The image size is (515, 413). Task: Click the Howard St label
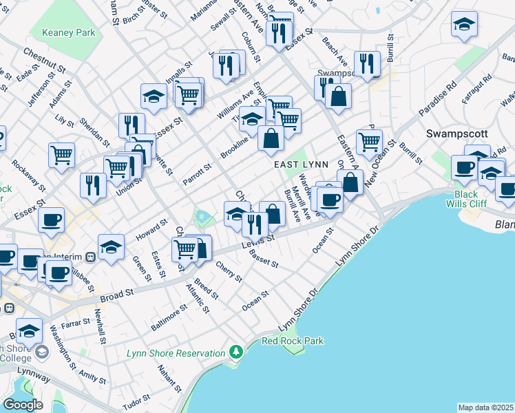pos(151,230)
